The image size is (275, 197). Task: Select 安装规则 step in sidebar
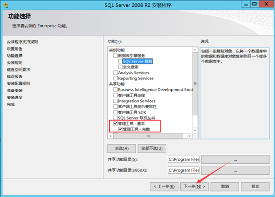[14, 63]
